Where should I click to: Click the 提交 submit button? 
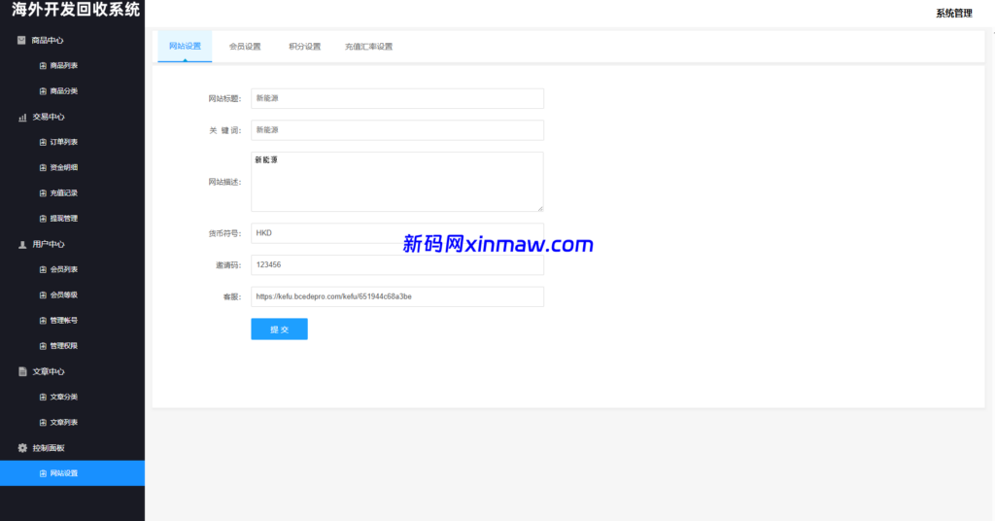point(279,330)
